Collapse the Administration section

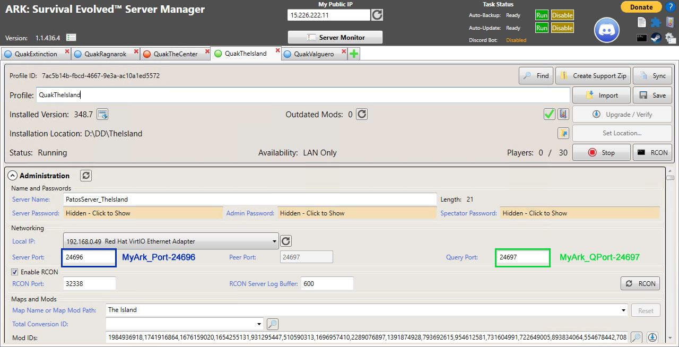pyautogui.click(x=12, y=176)
